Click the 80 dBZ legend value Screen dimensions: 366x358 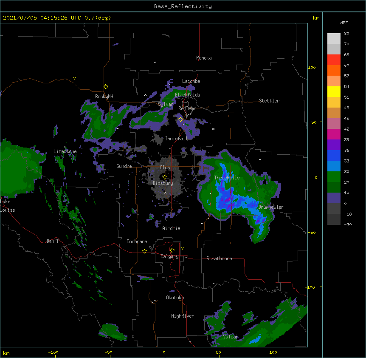[x=346, y=34]
